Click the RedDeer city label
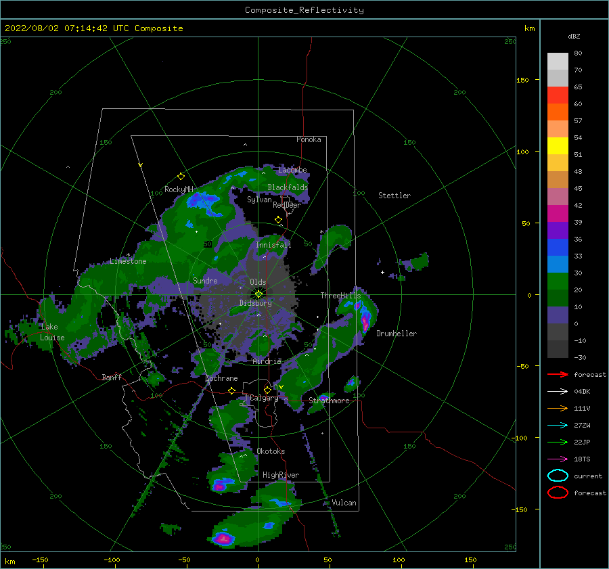 287,205
